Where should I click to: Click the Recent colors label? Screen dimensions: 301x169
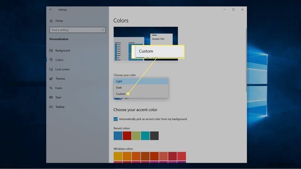[x=122, y=128]
